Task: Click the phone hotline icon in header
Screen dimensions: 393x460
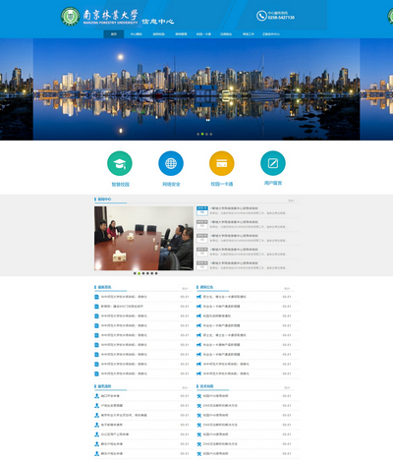Action: pyautogui.click(x=261, y=16)
